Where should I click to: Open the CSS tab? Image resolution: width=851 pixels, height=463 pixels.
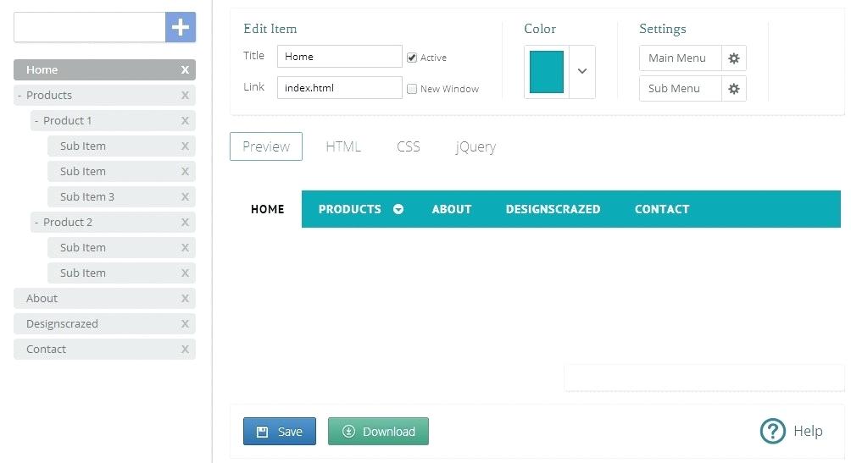[409, 146]
